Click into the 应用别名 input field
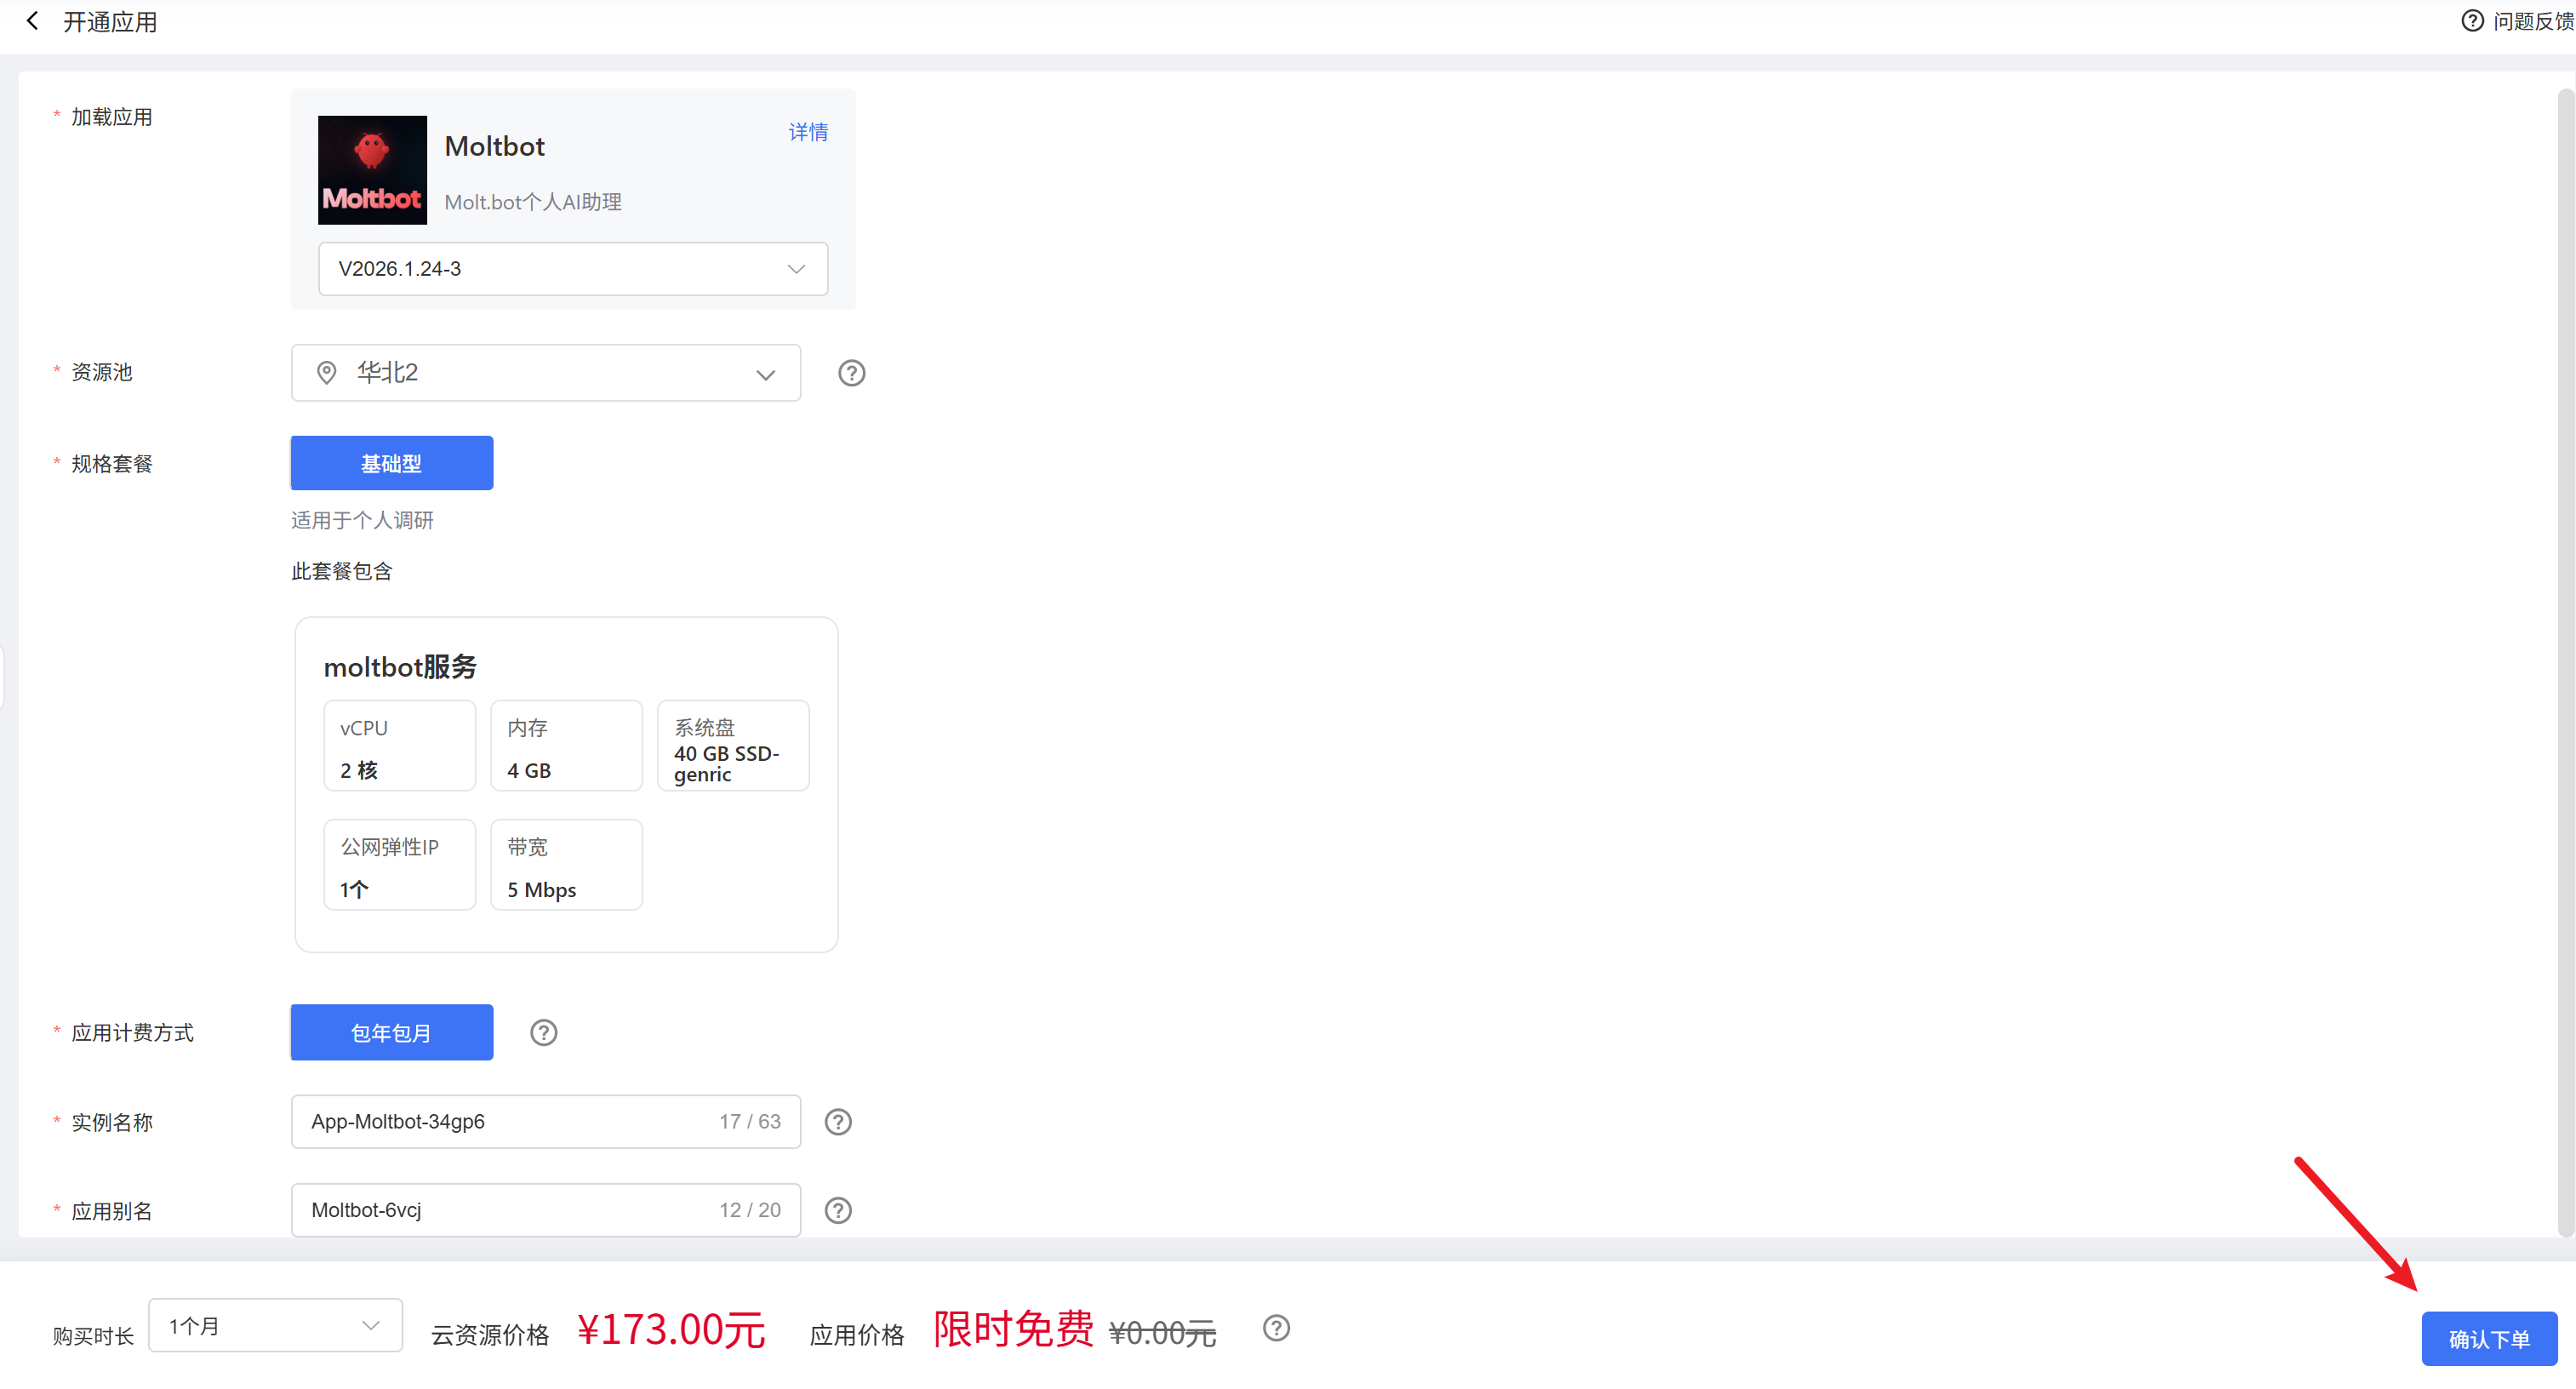Screen dimensions: 2576x1389 click(500, 1210)
